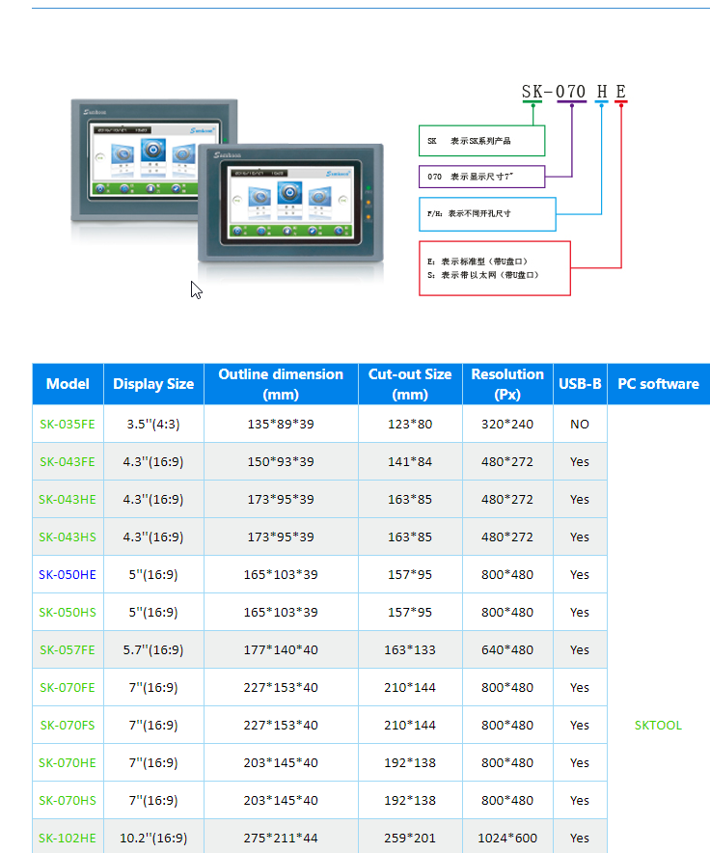The image size is (710, 853).
Task: Open the SK-102HE model link
Action: [x=68, y=838]
